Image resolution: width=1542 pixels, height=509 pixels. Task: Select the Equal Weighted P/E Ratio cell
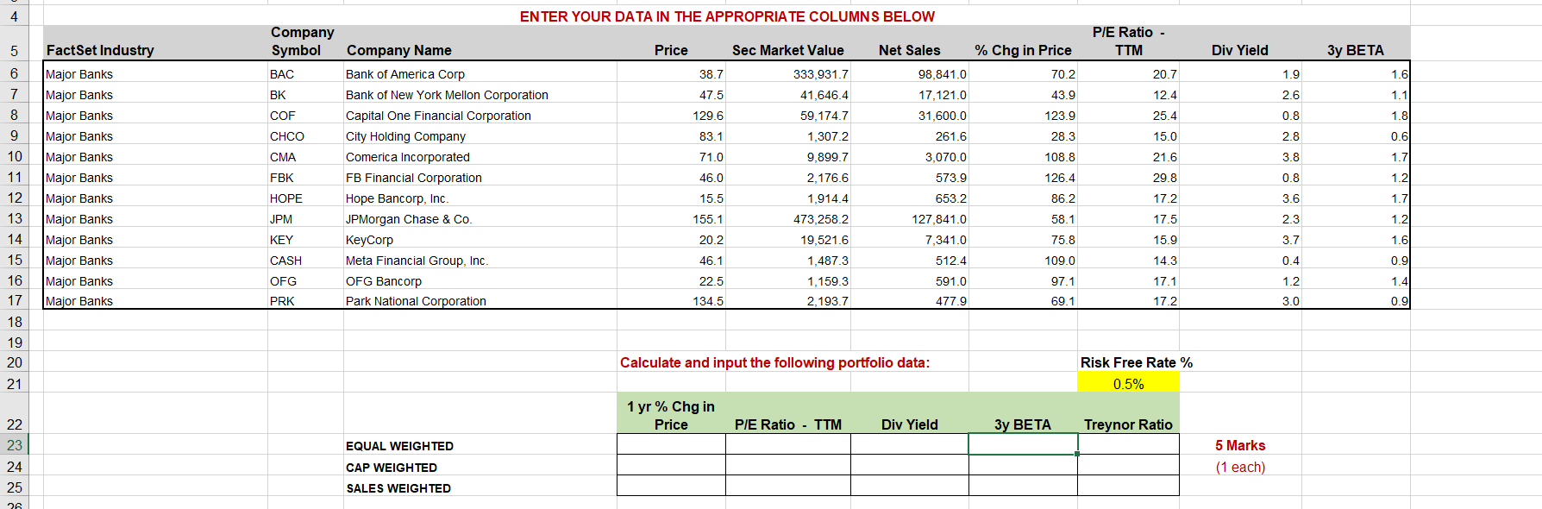click(788, 444)
